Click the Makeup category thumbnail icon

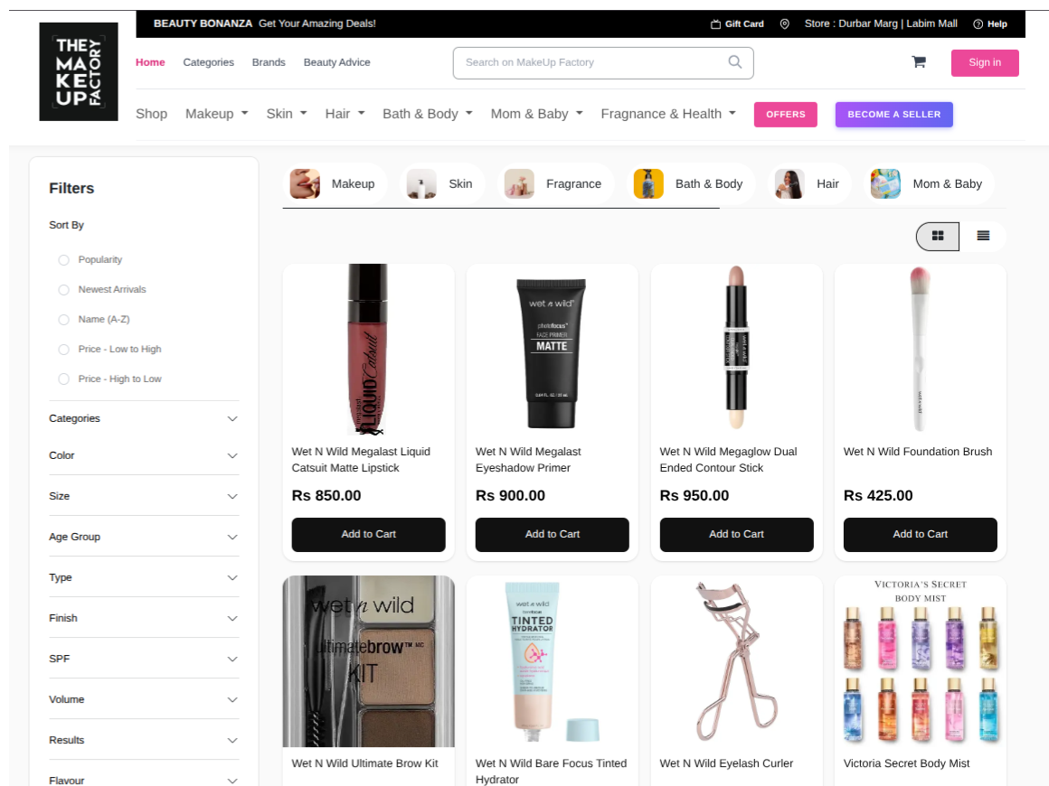click(305, 183)
